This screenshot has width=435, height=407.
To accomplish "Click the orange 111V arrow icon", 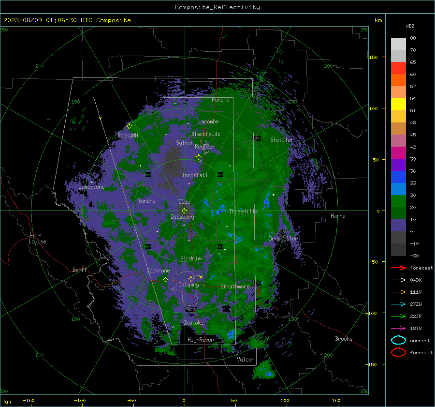I will pos(398,292).
